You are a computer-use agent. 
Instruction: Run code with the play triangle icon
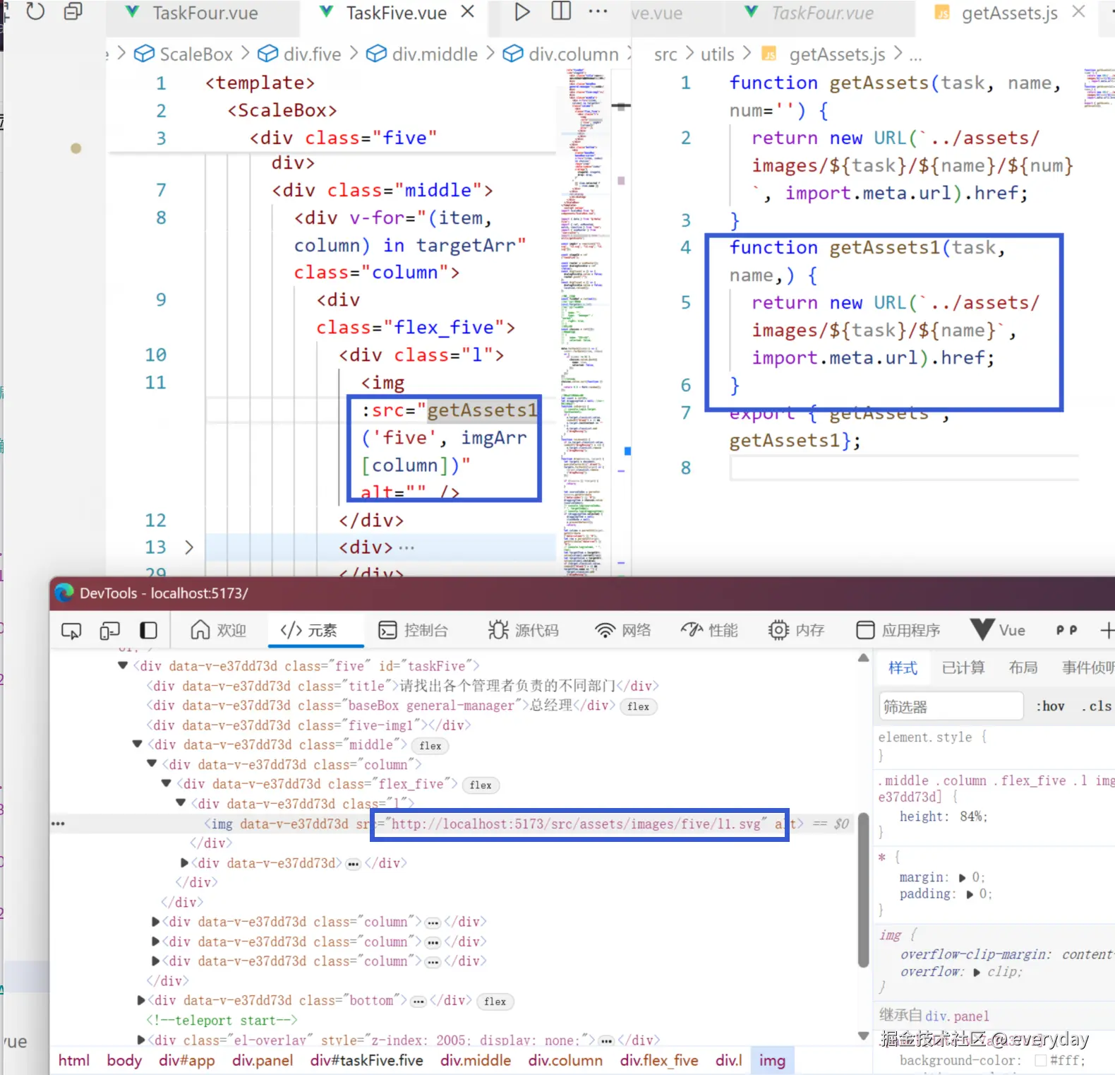(522, 12)
